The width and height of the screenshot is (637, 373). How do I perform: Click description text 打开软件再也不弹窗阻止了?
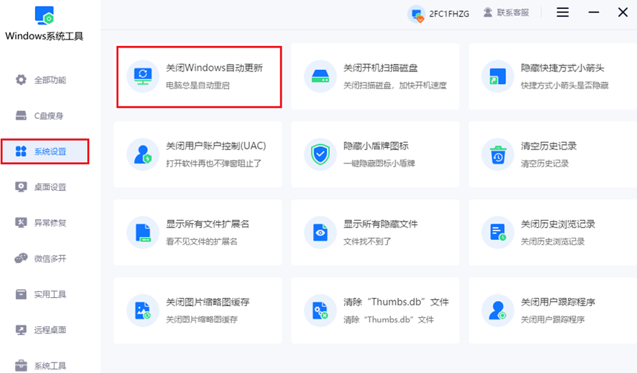[213, 163]
